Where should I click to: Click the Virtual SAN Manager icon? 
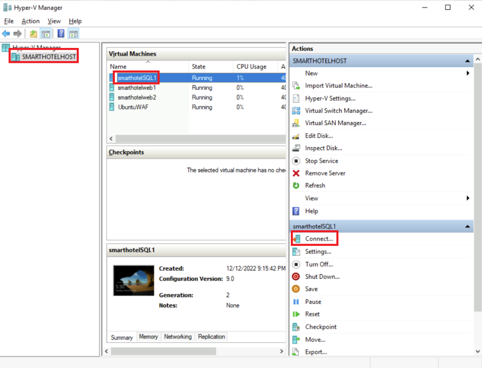pos(296,123)
